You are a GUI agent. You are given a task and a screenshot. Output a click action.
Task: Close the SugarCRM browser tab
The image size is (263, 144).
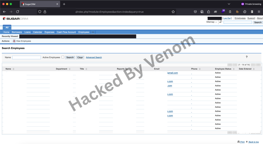[x=57, y=4]
